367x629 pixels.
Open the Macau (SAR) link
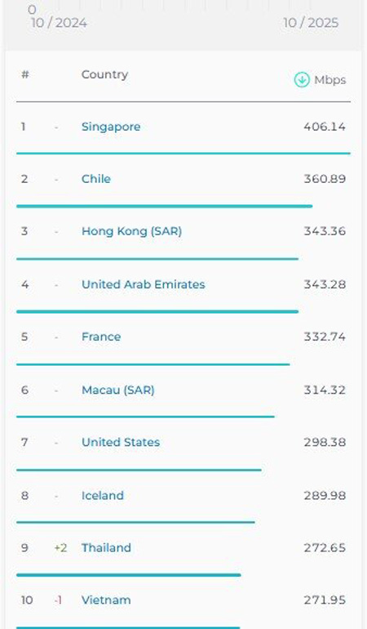tap(118, 390)
